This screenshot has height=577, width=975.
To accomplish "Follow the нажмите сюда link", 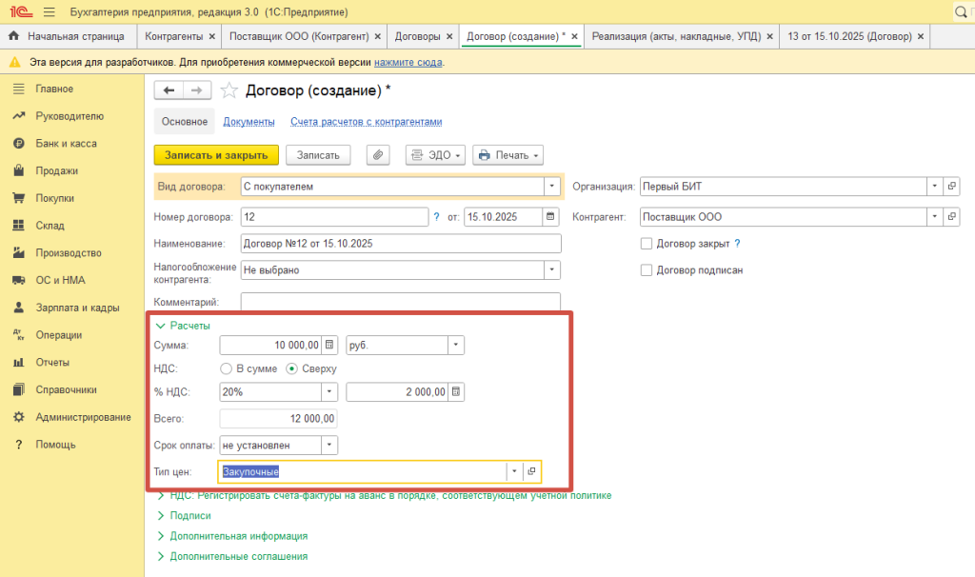I will [408, 62].
